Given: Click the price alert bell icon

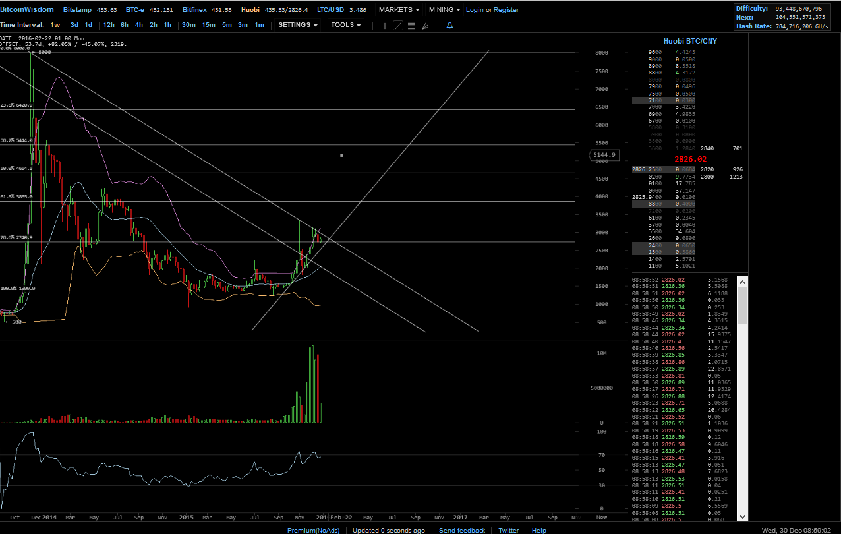Looking at the screenshot, I should click(x=449, y=25).
